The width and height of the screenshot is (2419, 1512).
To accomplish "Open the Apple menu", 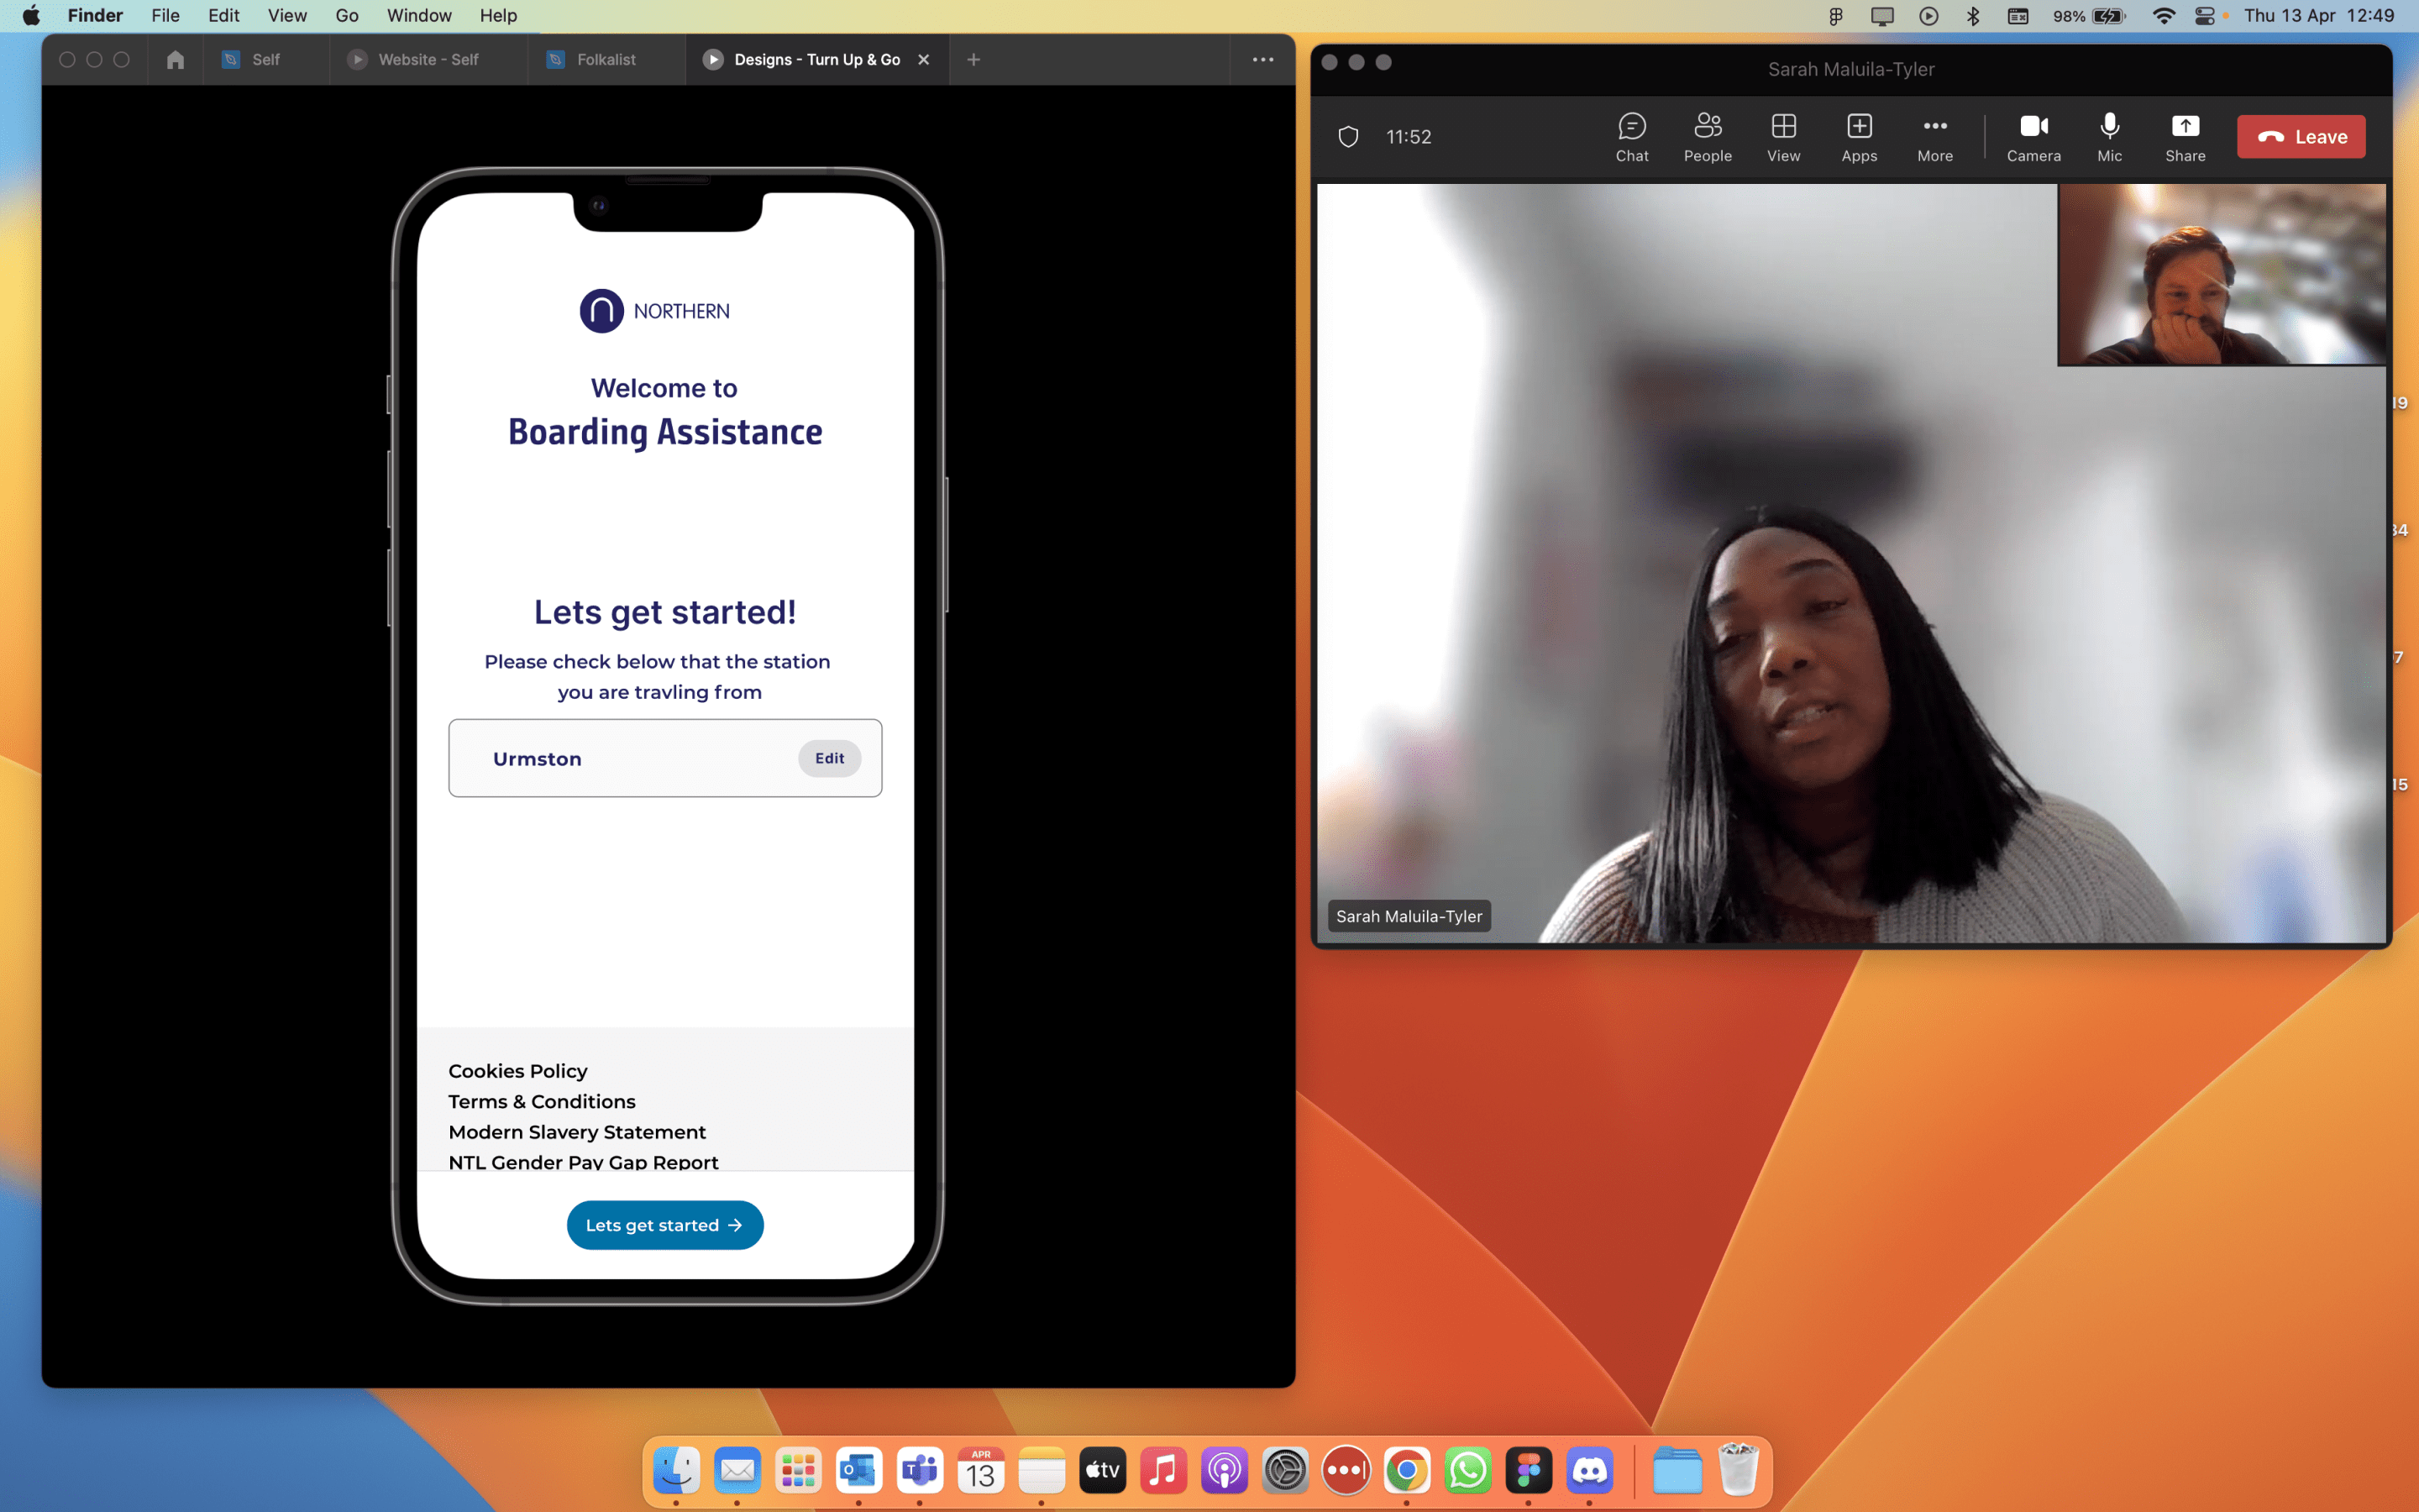I will pyautogui.click(x=31, y=15).
